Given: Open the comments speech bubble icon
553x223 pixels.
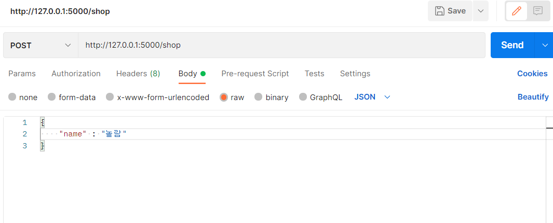Looking at the screenshot, I should click(x=538, y=11).
